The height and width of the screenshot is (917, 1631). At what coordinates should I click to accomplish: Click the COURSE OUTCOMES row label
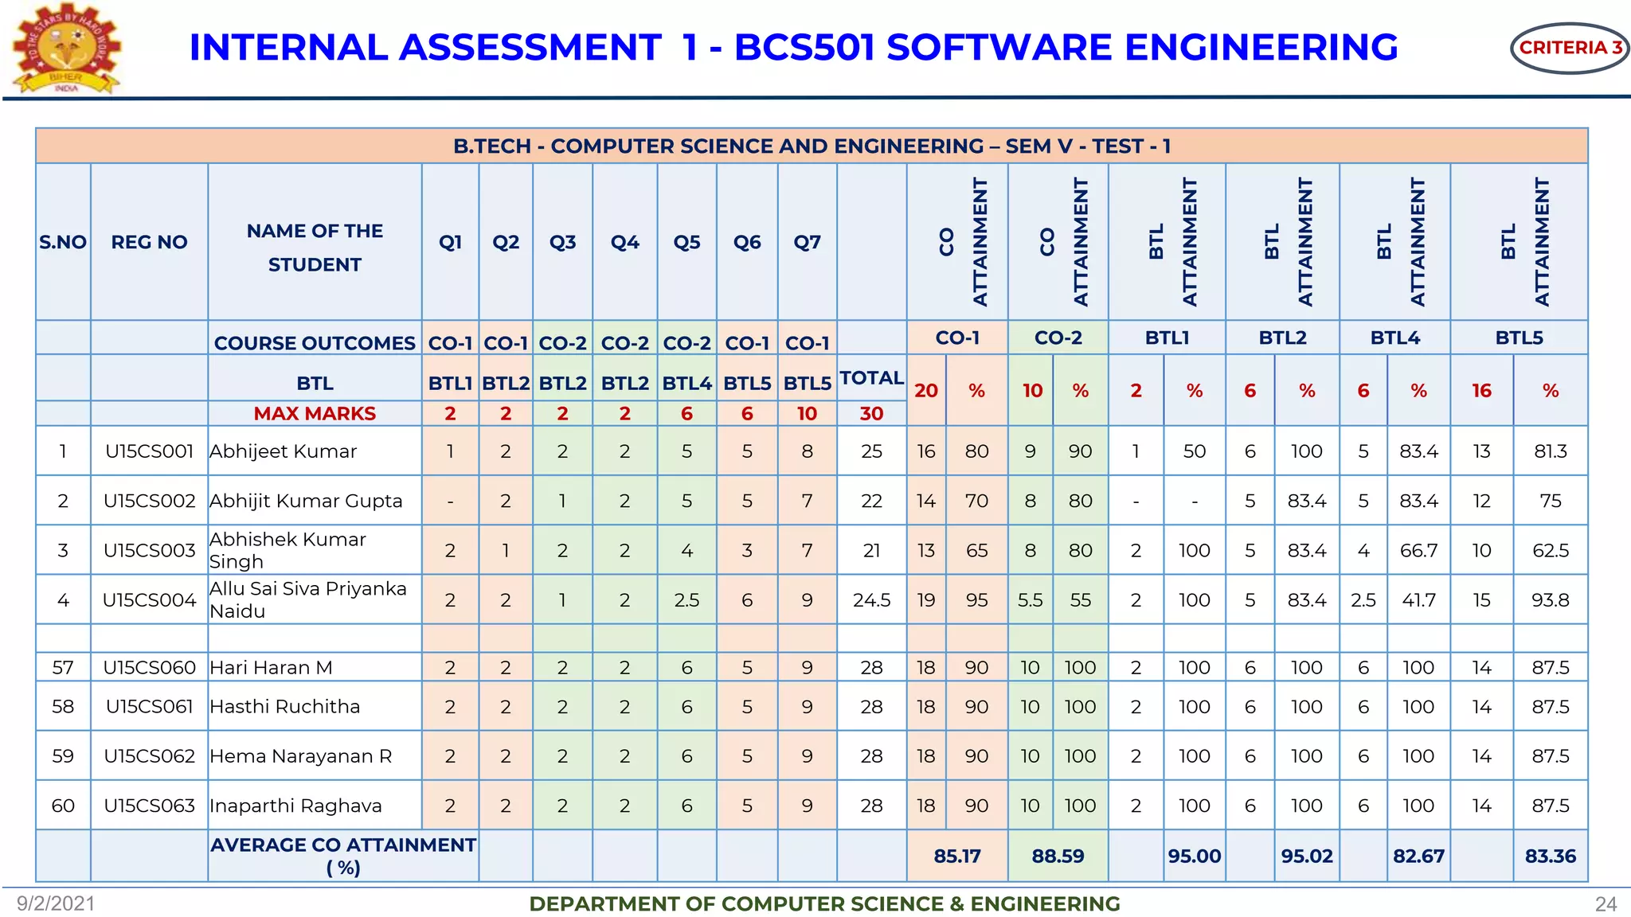coord(315,343)
